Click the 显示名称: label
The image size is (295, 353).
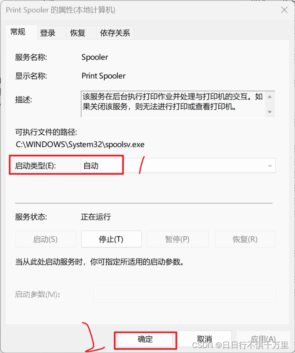(x=31, y=76)
